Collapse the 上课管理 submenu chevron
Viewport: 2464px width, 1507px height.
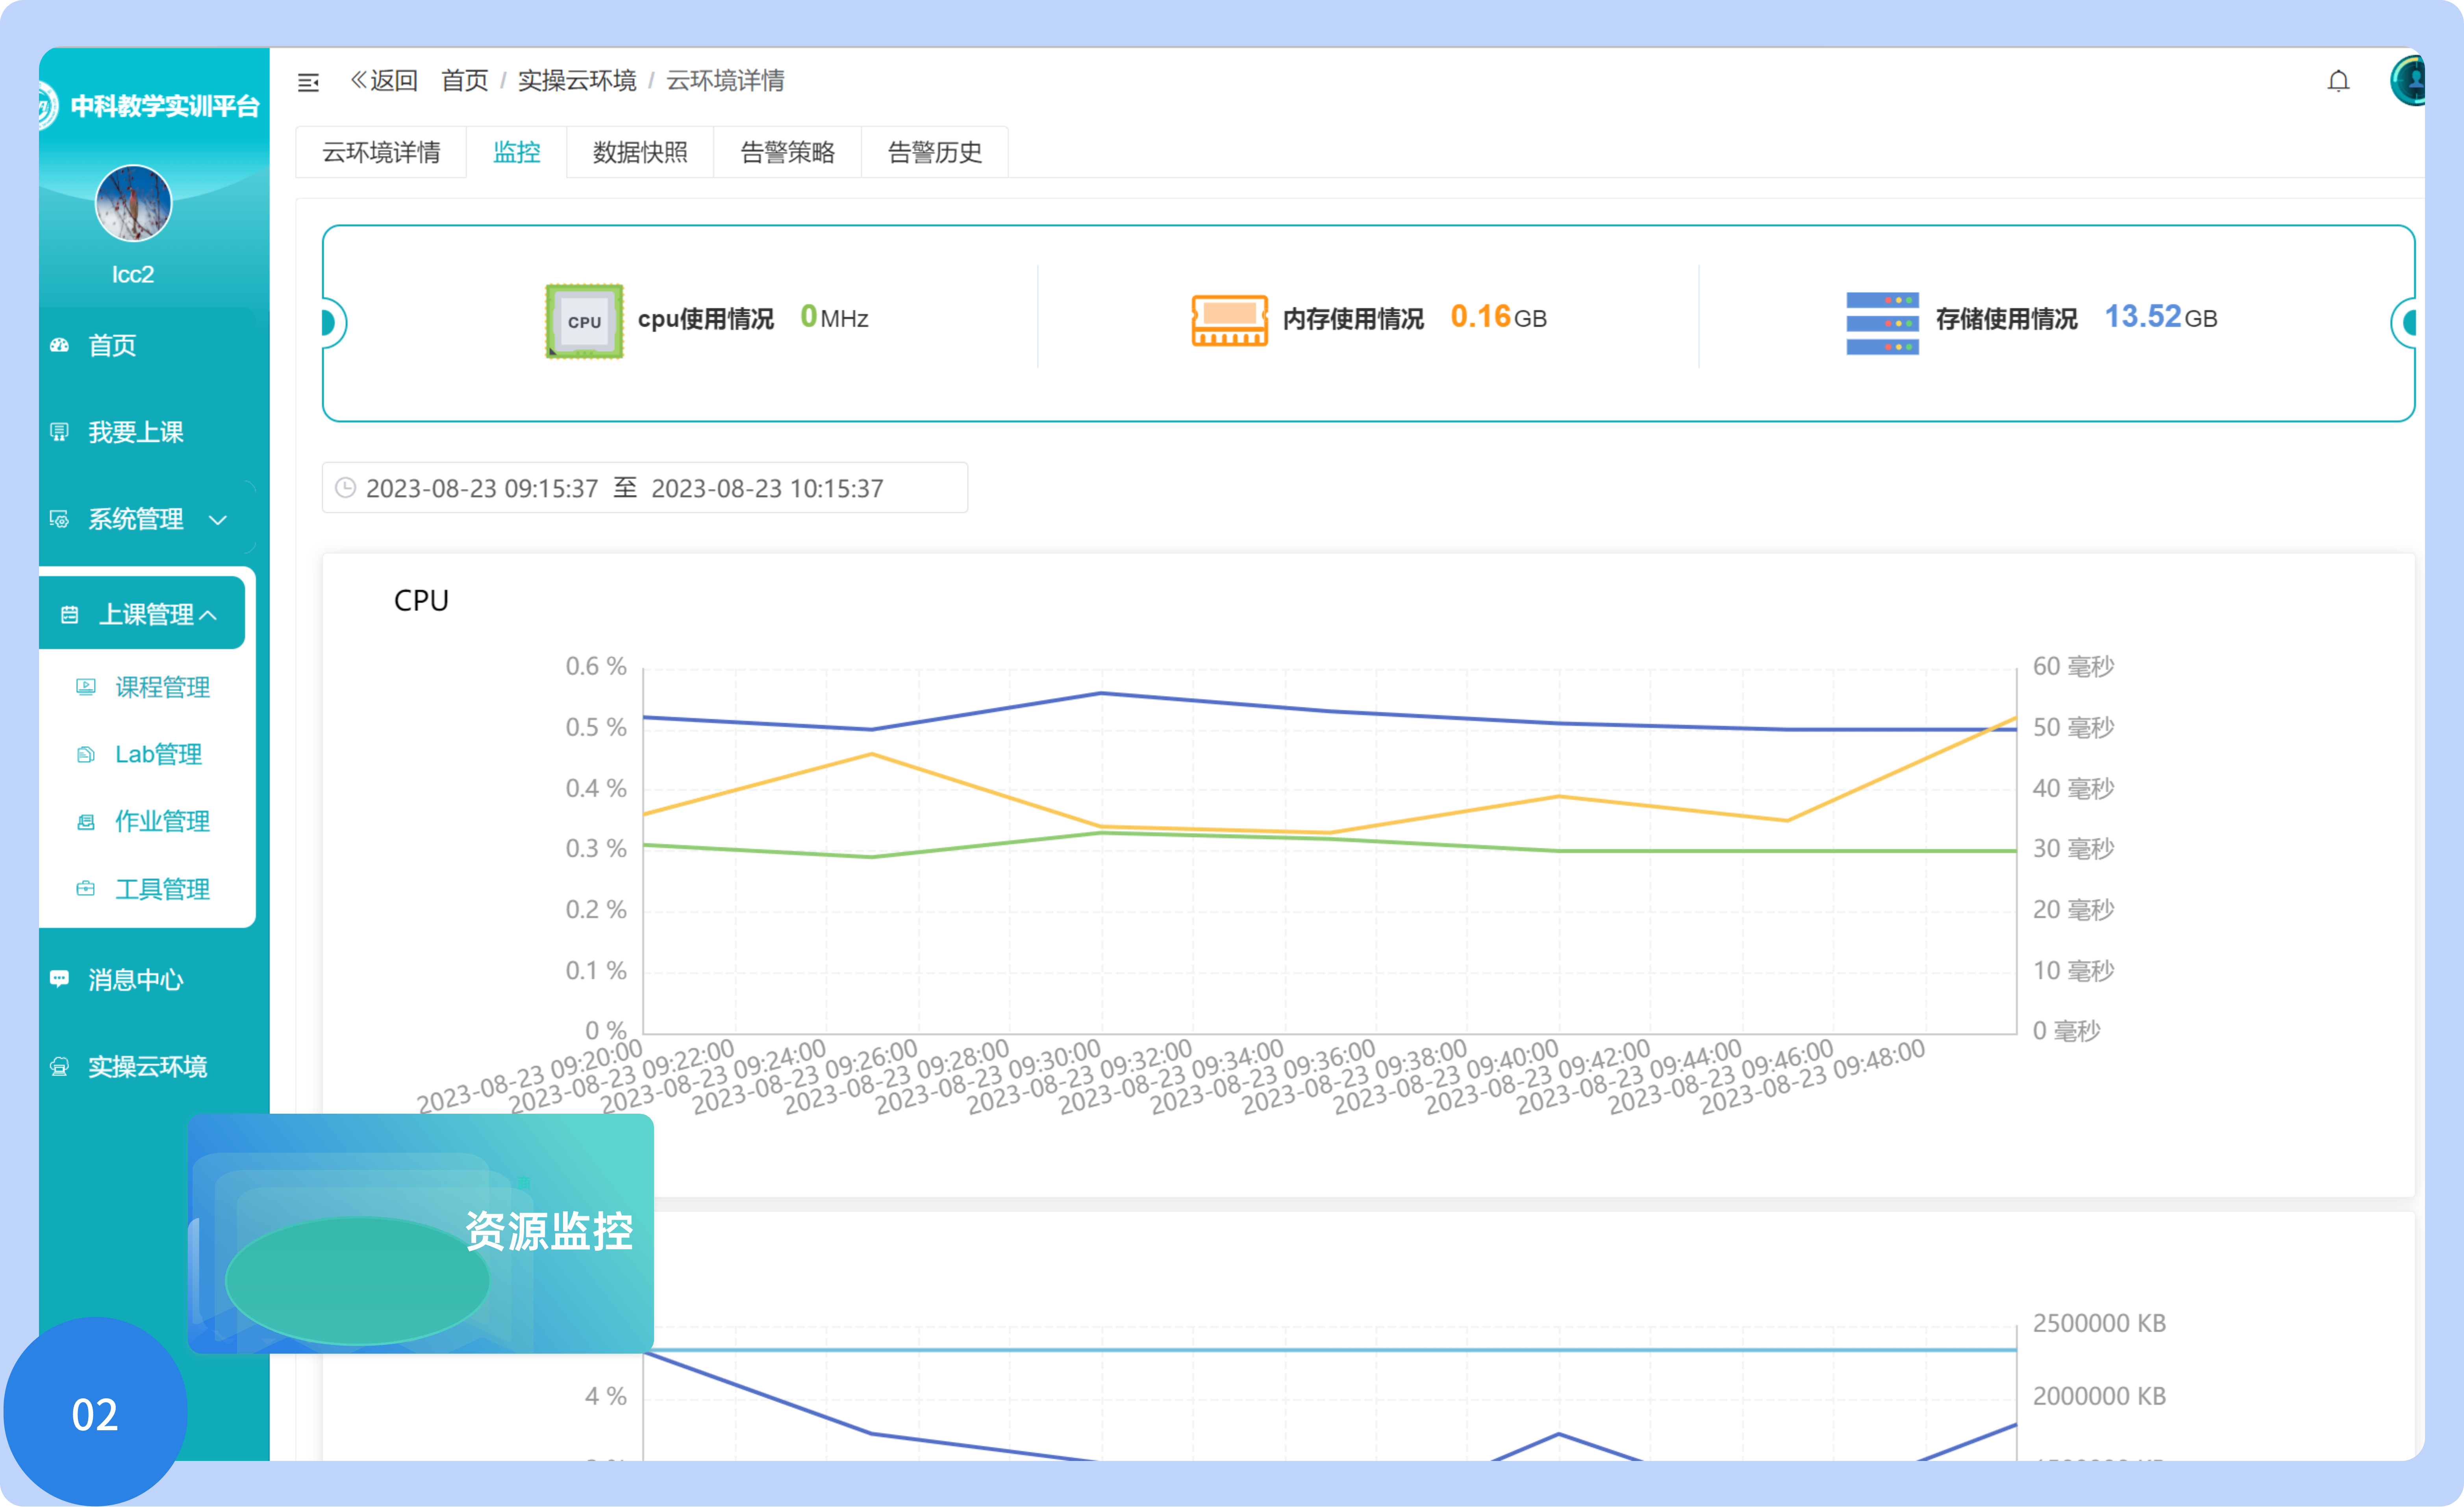[x=208, y=615]
